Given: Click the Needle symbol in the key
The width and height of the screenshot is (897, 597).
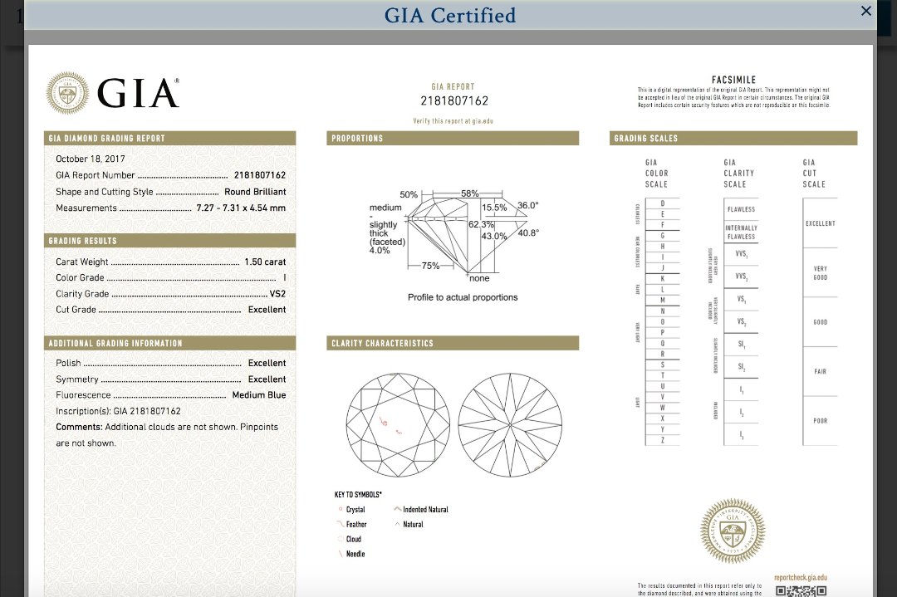Looking at the screenshot, I should pyautogui.click(x=341, y=554).
